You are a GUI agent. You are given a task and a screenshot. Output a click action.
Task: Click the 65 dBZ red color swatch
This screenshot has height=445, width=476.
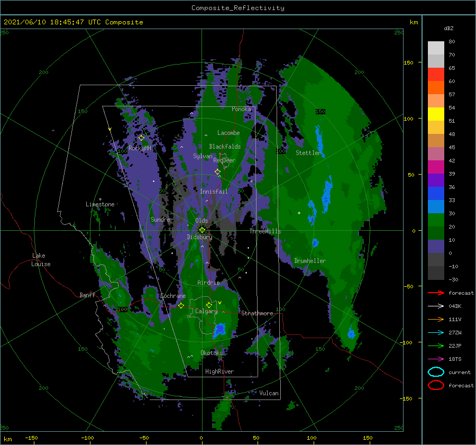pyautogui.click(x=436, y=74)
